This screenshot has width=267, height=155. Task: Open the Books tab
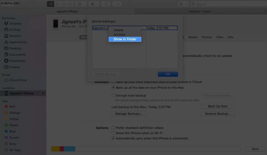point(193,37)
